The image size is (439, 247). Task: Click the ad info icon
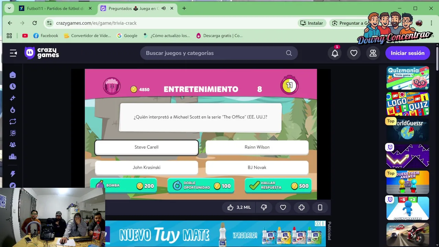[318, 224]
